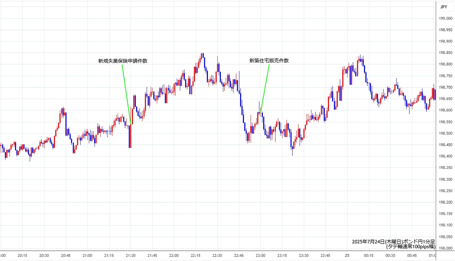Viewport: 455px width, 261px height.
Task: Click the タテ軸通常100pips幅 caption line
Action: tap(411, 247)
